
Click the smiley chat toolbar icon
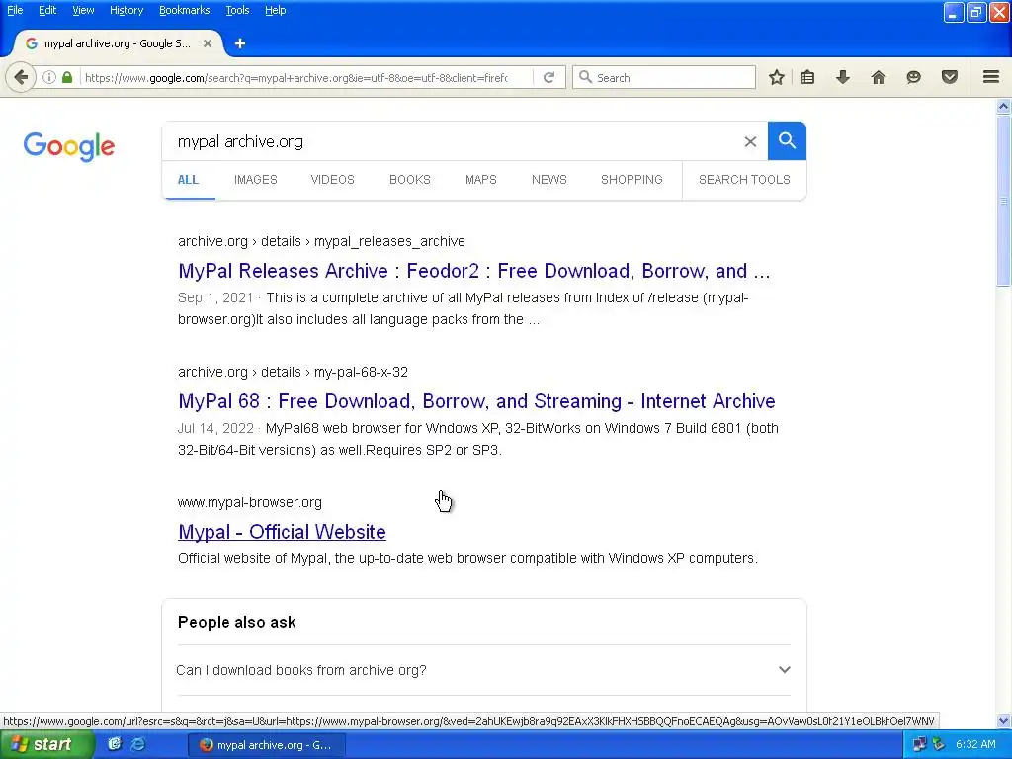[x=913, y=77]
